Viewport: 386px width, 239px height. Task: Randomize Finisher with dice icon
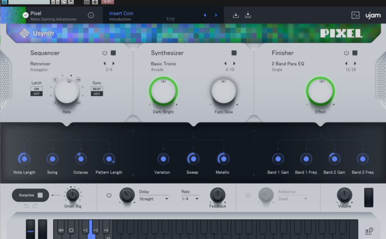tap(355, 53)
